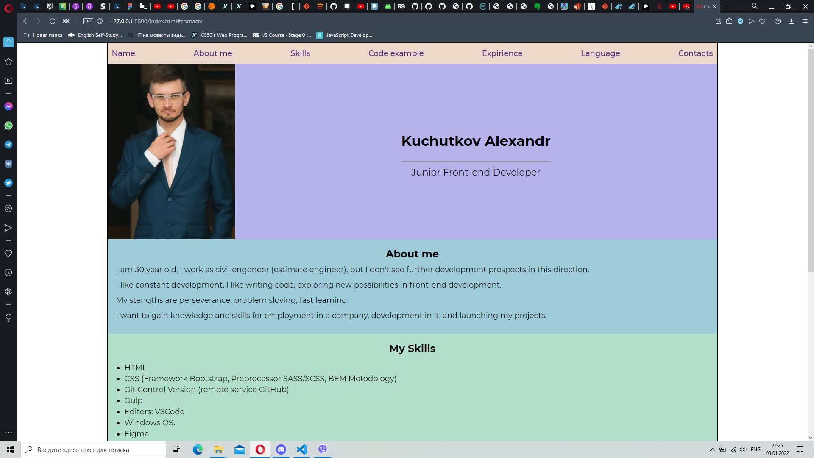Click the Junior Front-end Developer subtitle
This screenshot has height=458, width=814.
coord(476,173)
